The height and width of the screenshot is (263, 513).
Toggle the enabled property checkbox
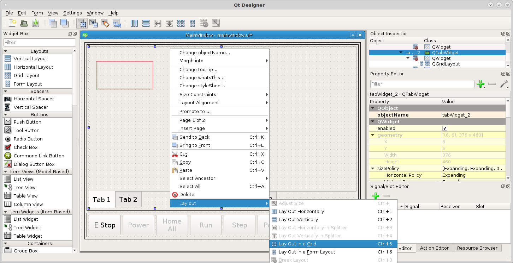pos(445,128)
